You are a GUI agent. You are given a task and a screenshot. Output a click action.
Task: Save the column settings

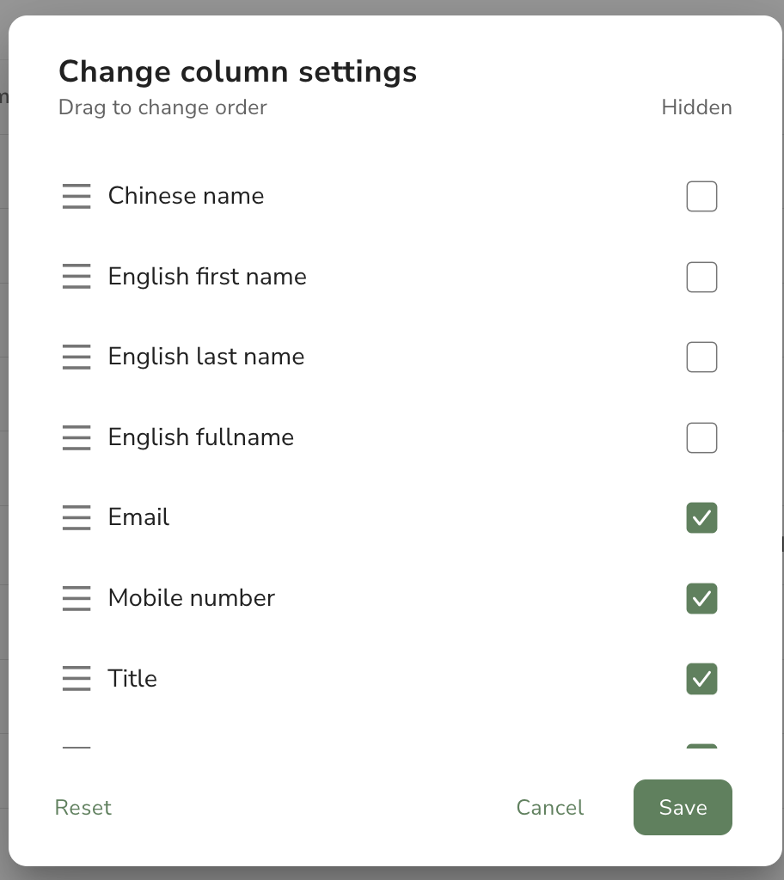pos(683,808)
